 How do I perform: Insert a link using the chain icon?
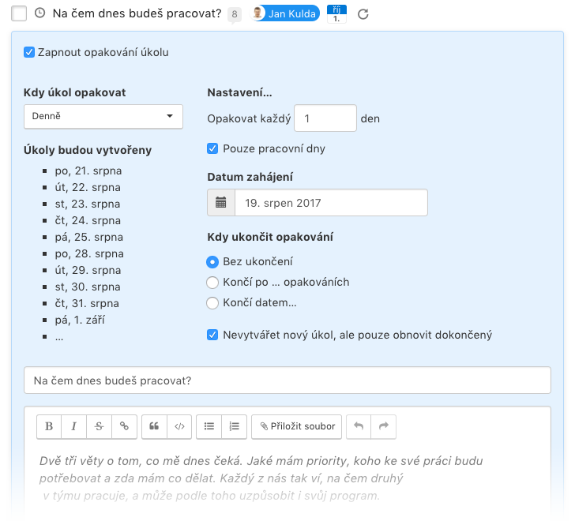coord(124,426)
